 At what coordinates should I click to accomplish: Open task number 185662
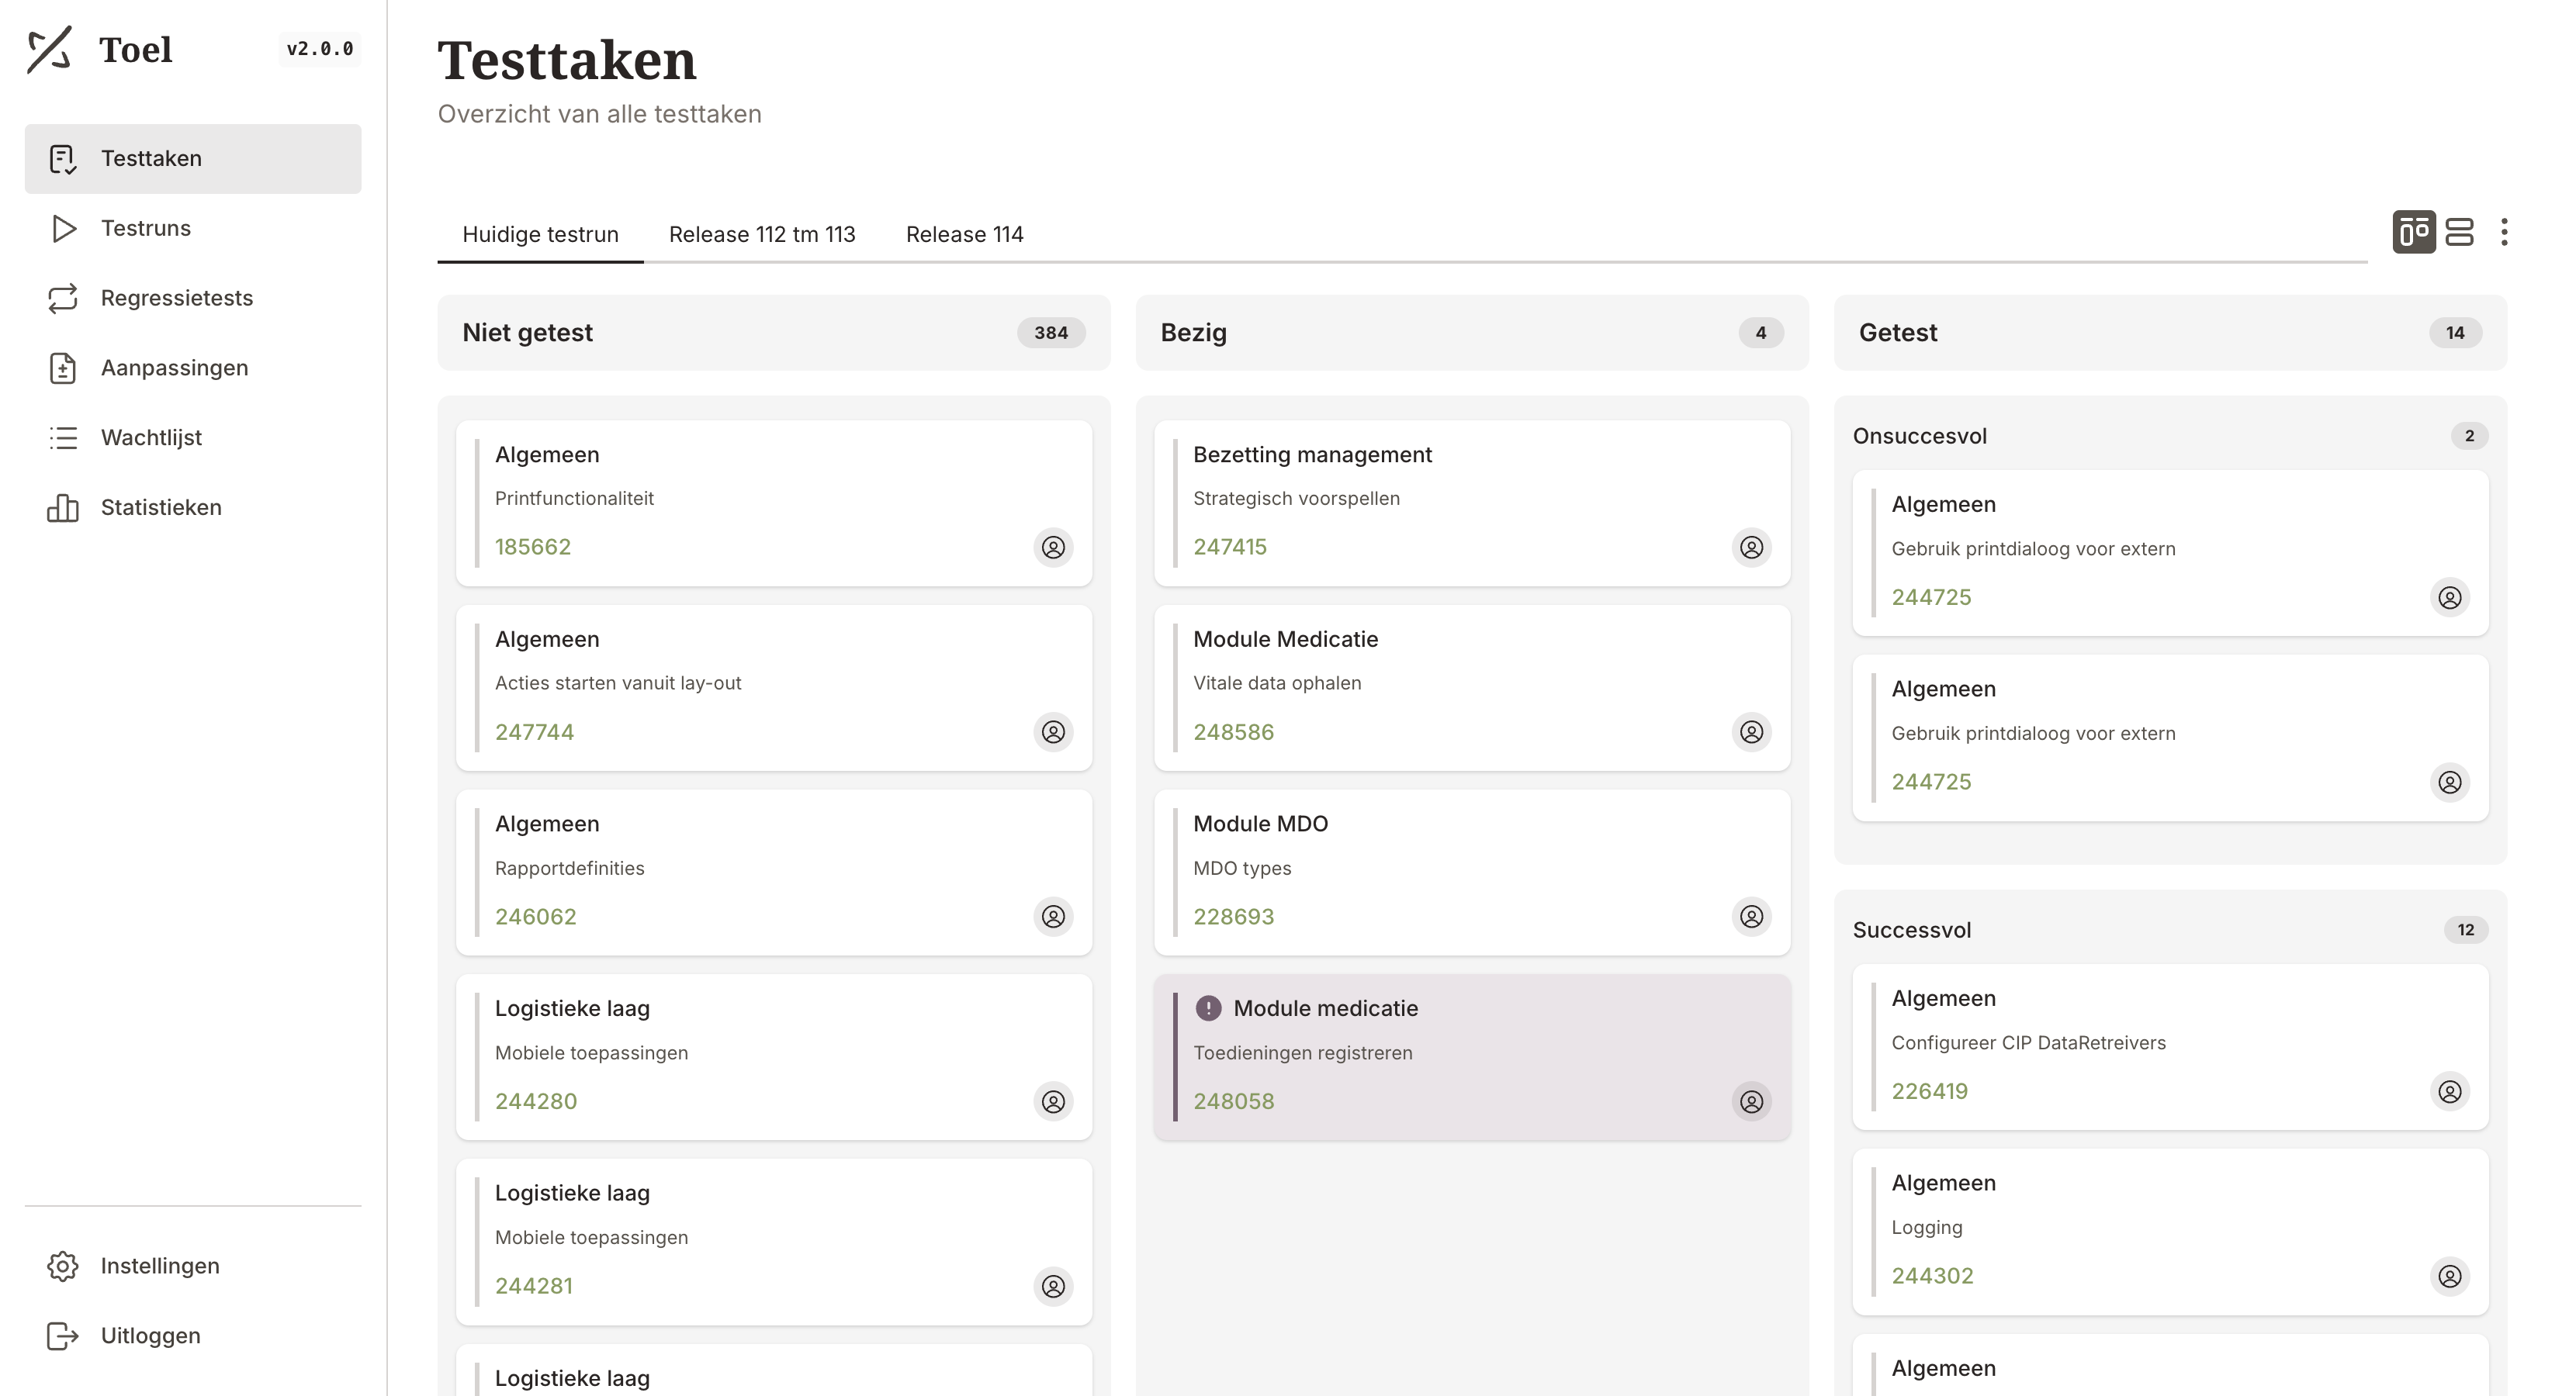(533, 548)
